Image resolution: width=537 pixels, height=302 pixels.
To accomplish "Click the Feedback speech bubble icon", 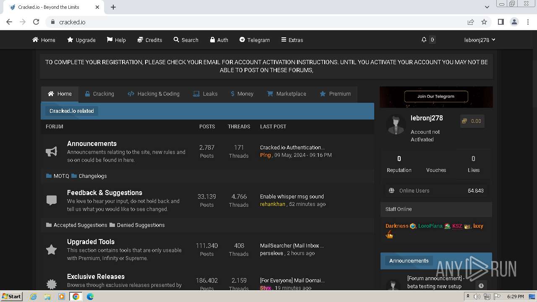I will coord(51,200).
